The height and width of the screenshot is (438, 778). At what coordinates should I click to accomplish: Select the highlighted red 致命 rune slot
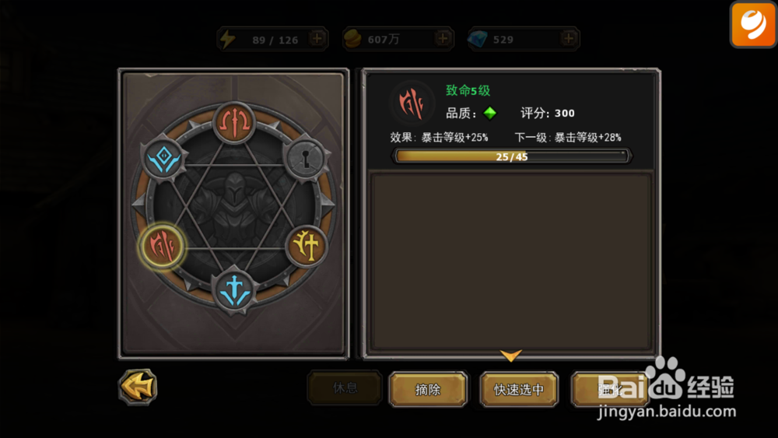(163, 246)
